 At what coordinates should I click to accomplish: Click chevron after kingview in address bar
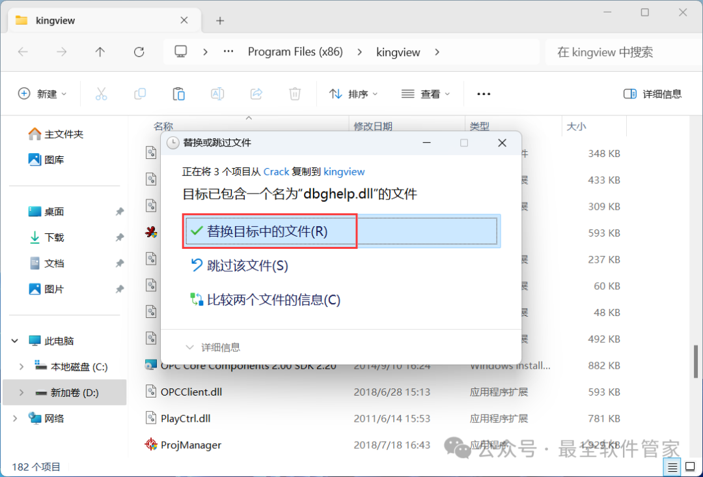pyautogui.click(x=437, y=52)
